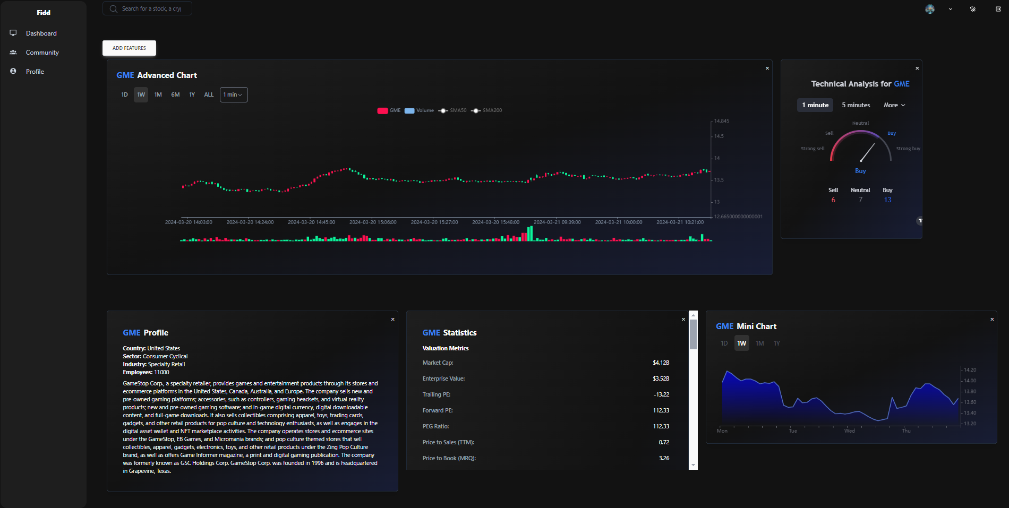Viewport: 1009px width, 508px height.
Task: Toggle SMA200 line in chart legend
Action: coord(486,110)
